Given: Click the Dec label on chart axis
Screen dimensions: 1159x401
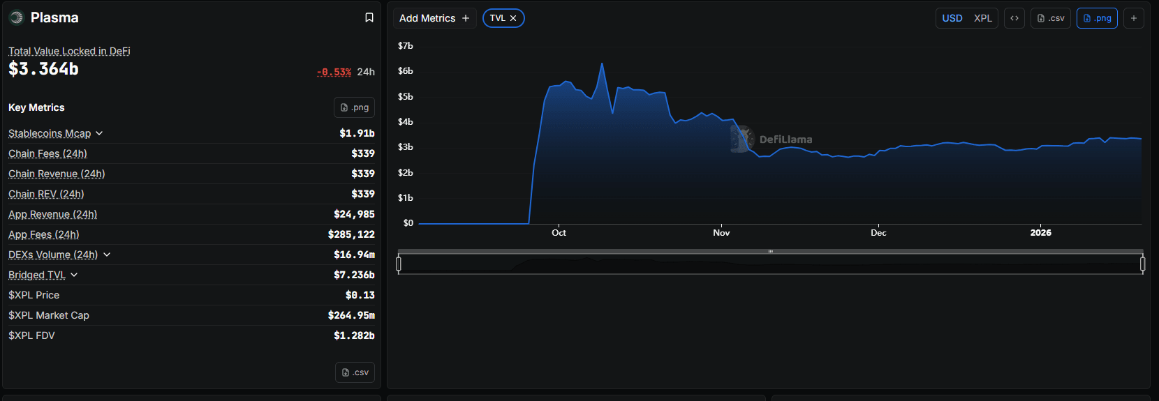Looking at the screenshot, I should [878, 233].
